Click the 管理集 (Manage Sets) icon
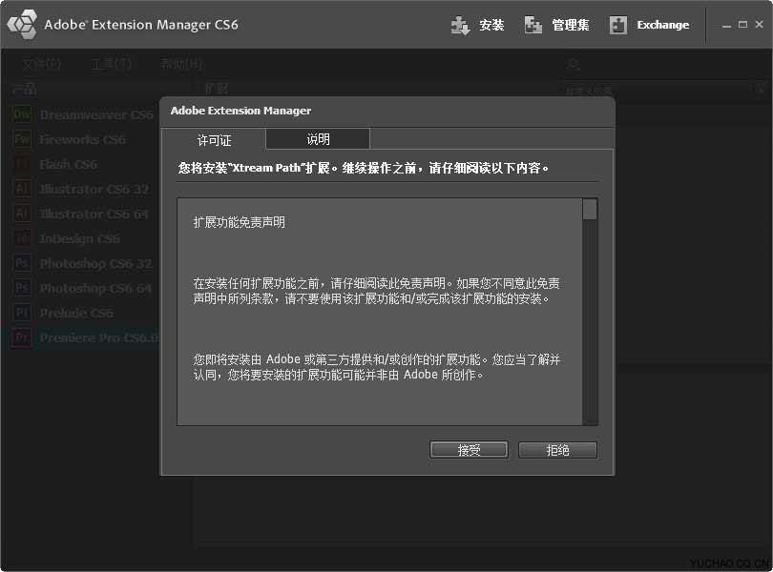This screenshot has width=773, height=572. click(533, 25)
